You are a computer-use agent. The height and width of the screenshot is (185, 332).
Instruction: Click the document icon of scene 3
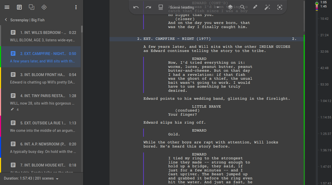(13, 75)
